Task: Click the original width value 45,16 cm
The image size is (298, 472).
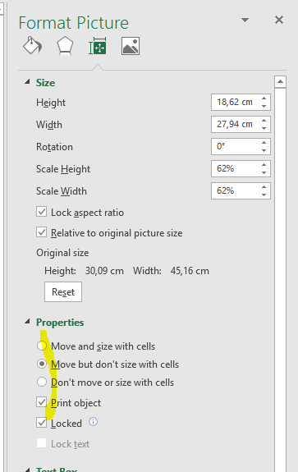Action: coord(190,271)
